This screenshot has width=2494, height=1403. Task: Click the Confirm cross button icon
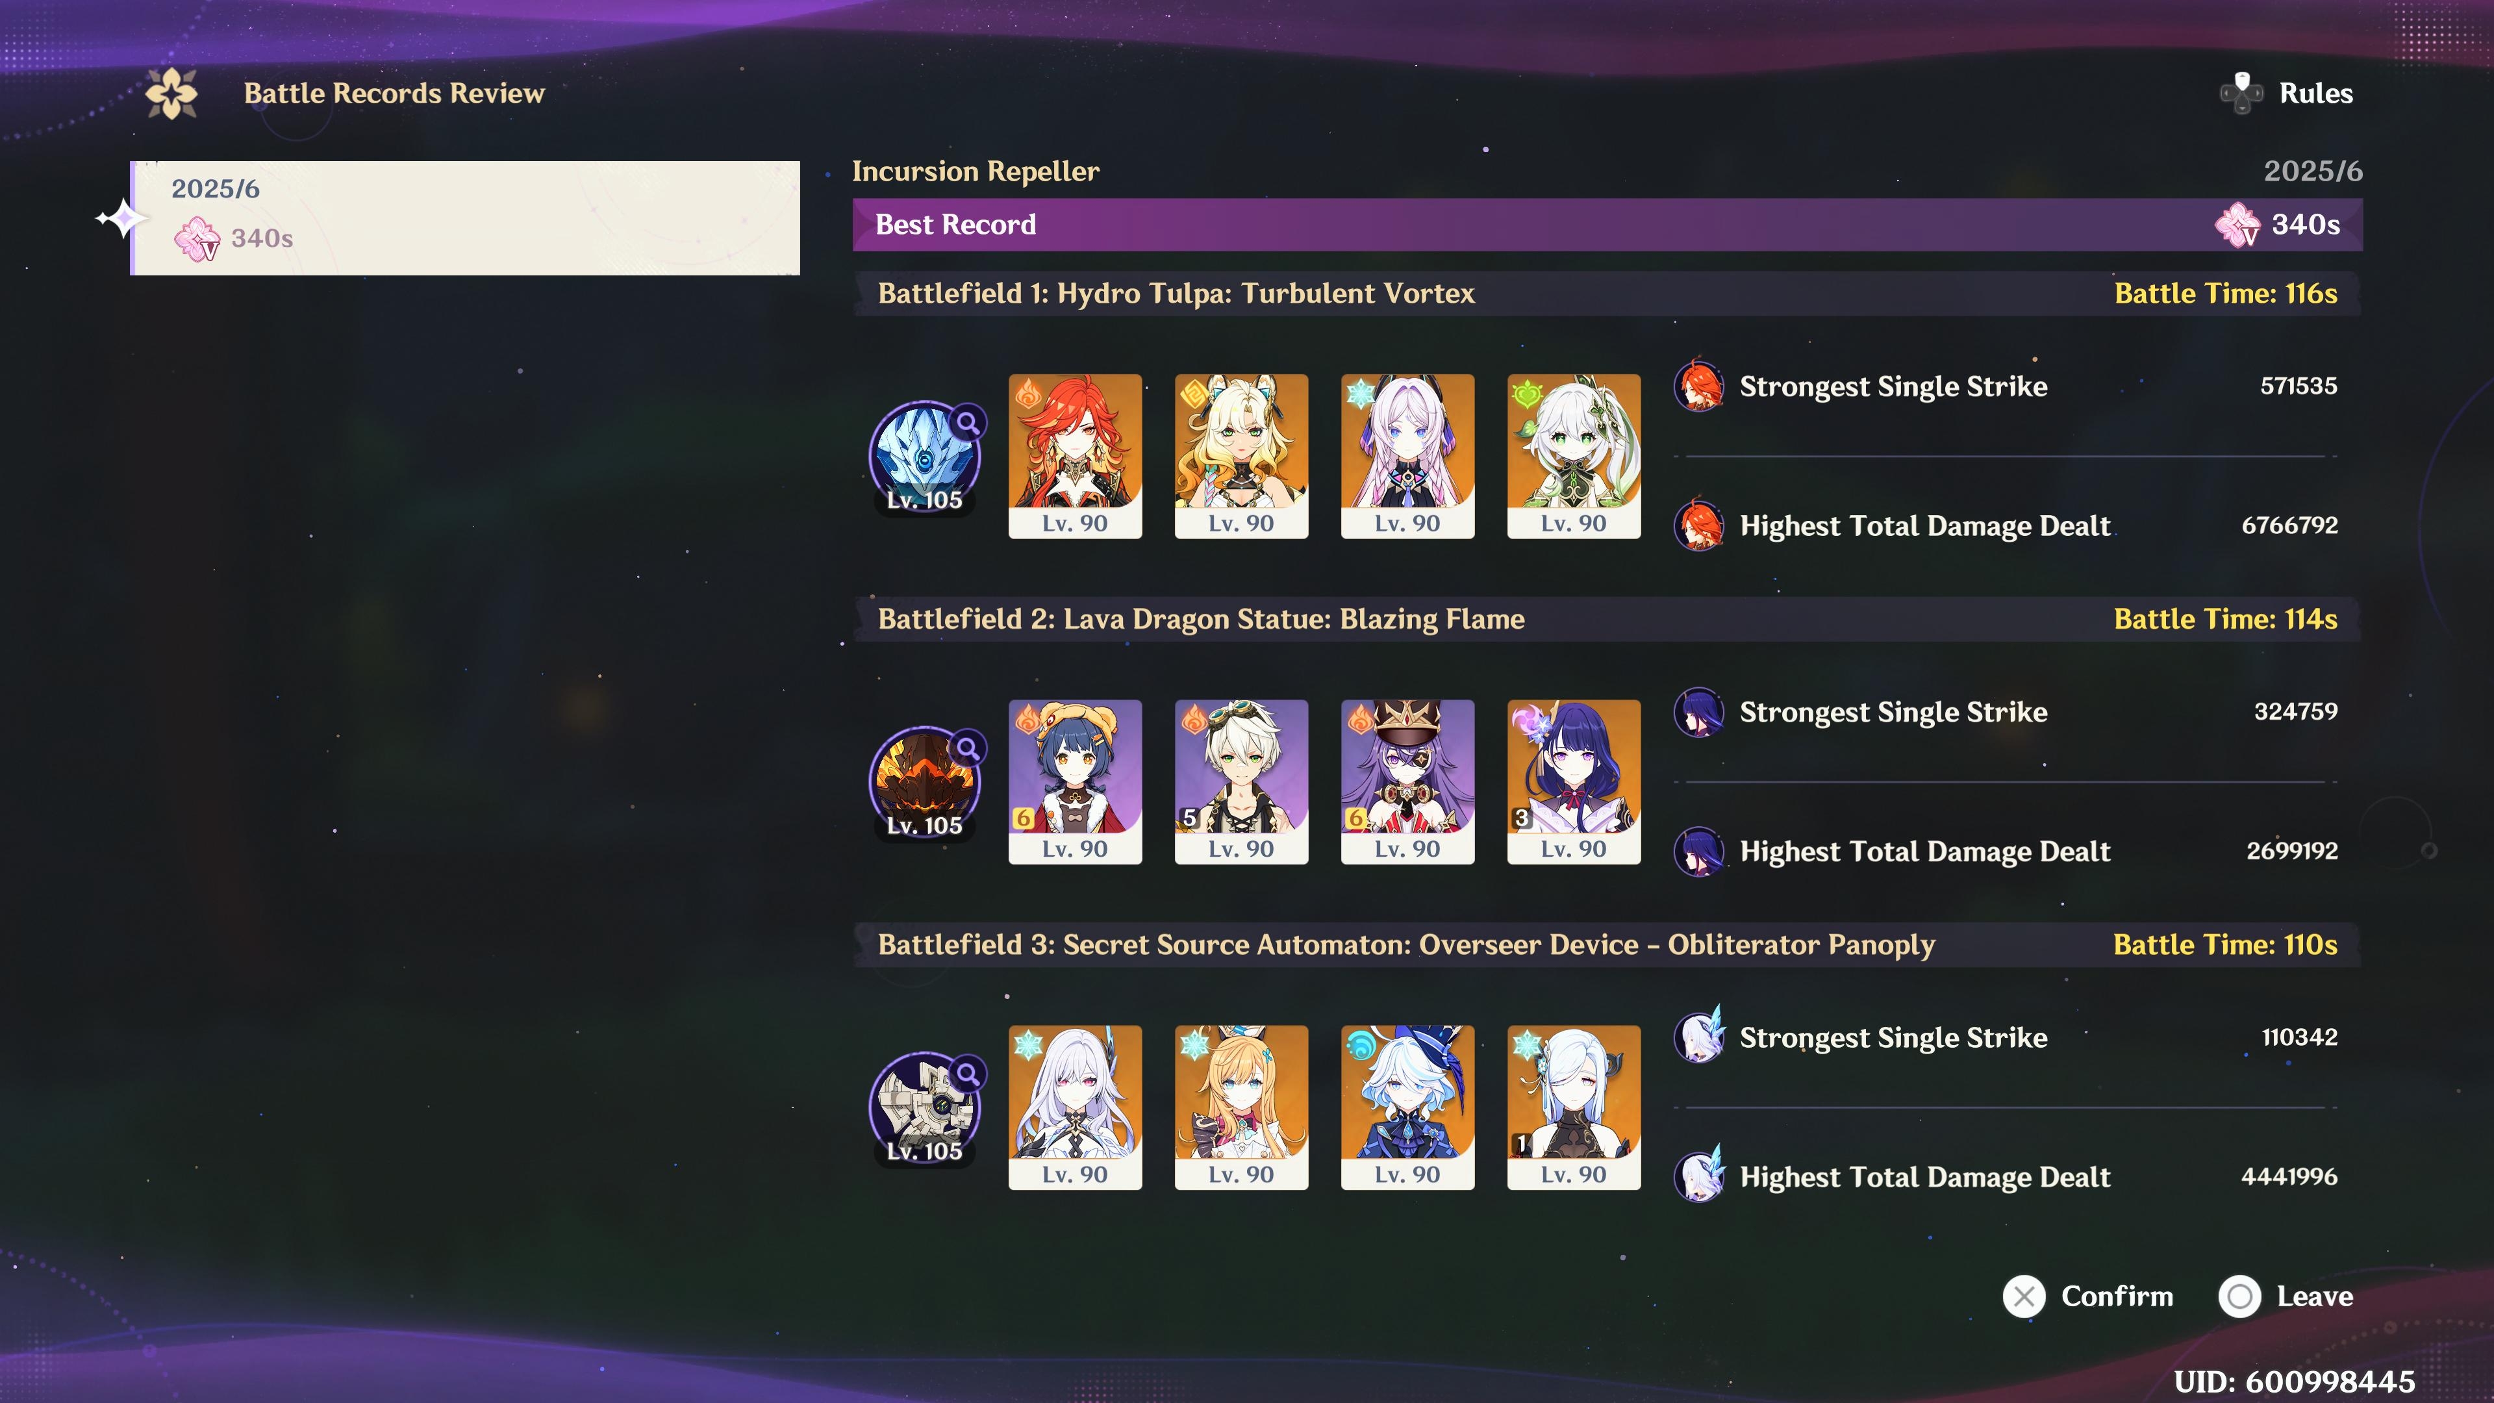[x=2024, y=1296]
